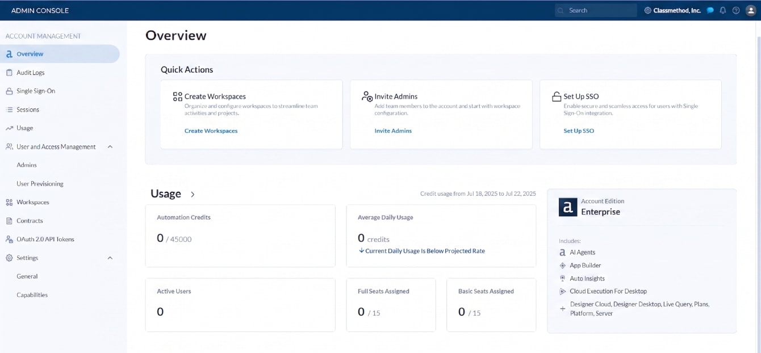Collapse the Settings section in the sidebar
This screenshot has width=761, height=353.
coord(111,258)
